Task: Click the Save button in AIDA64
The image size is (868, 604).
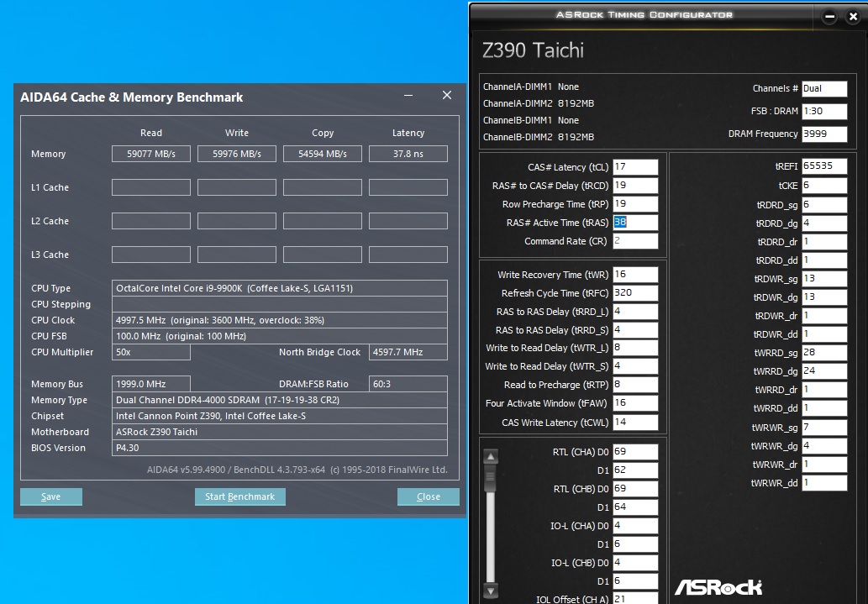Action: [x=51, y=496]
